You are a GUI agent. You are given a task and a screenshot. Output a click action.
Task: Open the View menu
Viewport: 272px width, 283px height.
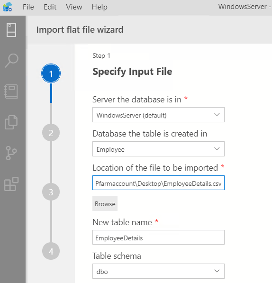click(x=74, y=7)
